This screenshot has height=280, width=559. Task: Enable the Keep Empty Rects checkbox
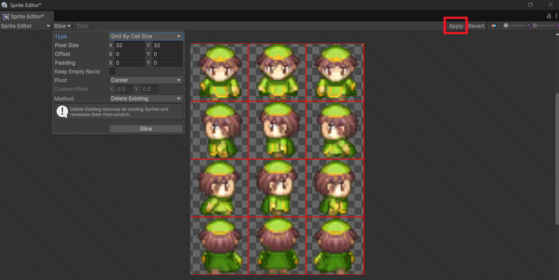pos(112,71)
